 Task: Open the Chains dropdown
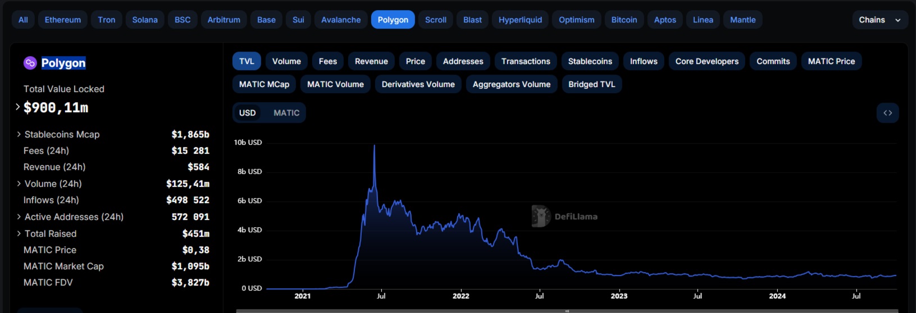pyautogui.click(x=879, y=20)
